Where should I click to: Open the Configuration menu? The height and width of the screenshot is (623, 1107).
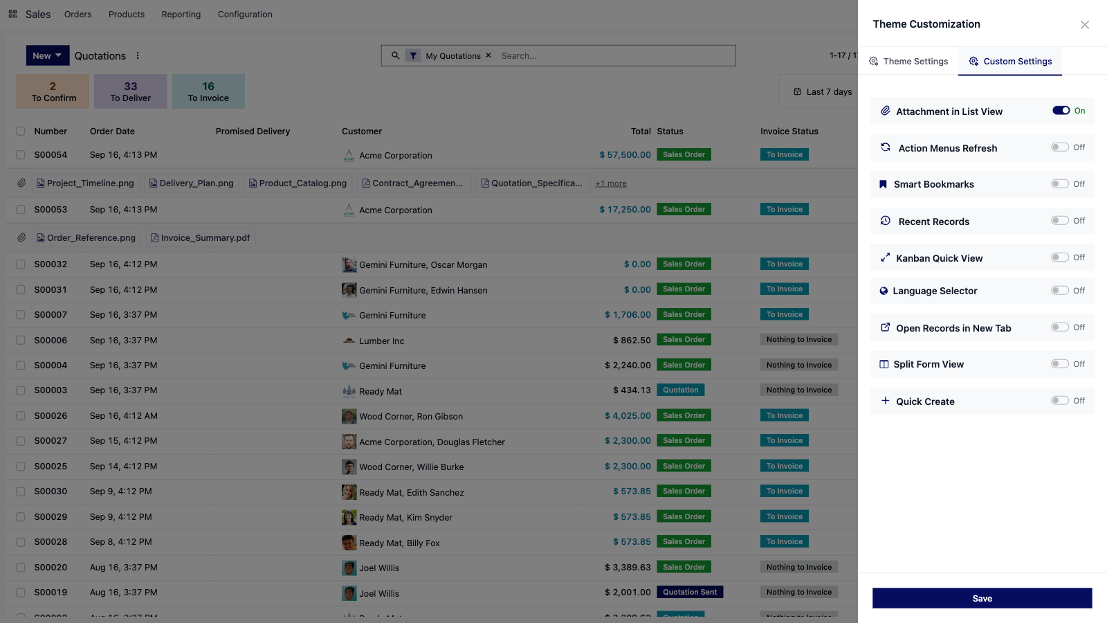pos(245,14)
